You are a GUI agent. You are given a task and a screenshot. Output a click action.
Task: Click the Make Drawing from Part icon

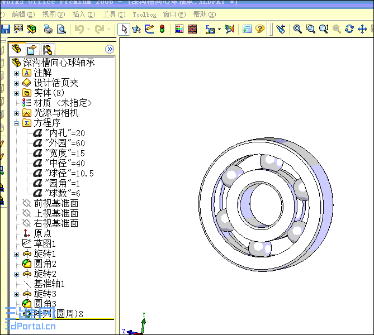(18, 29)
